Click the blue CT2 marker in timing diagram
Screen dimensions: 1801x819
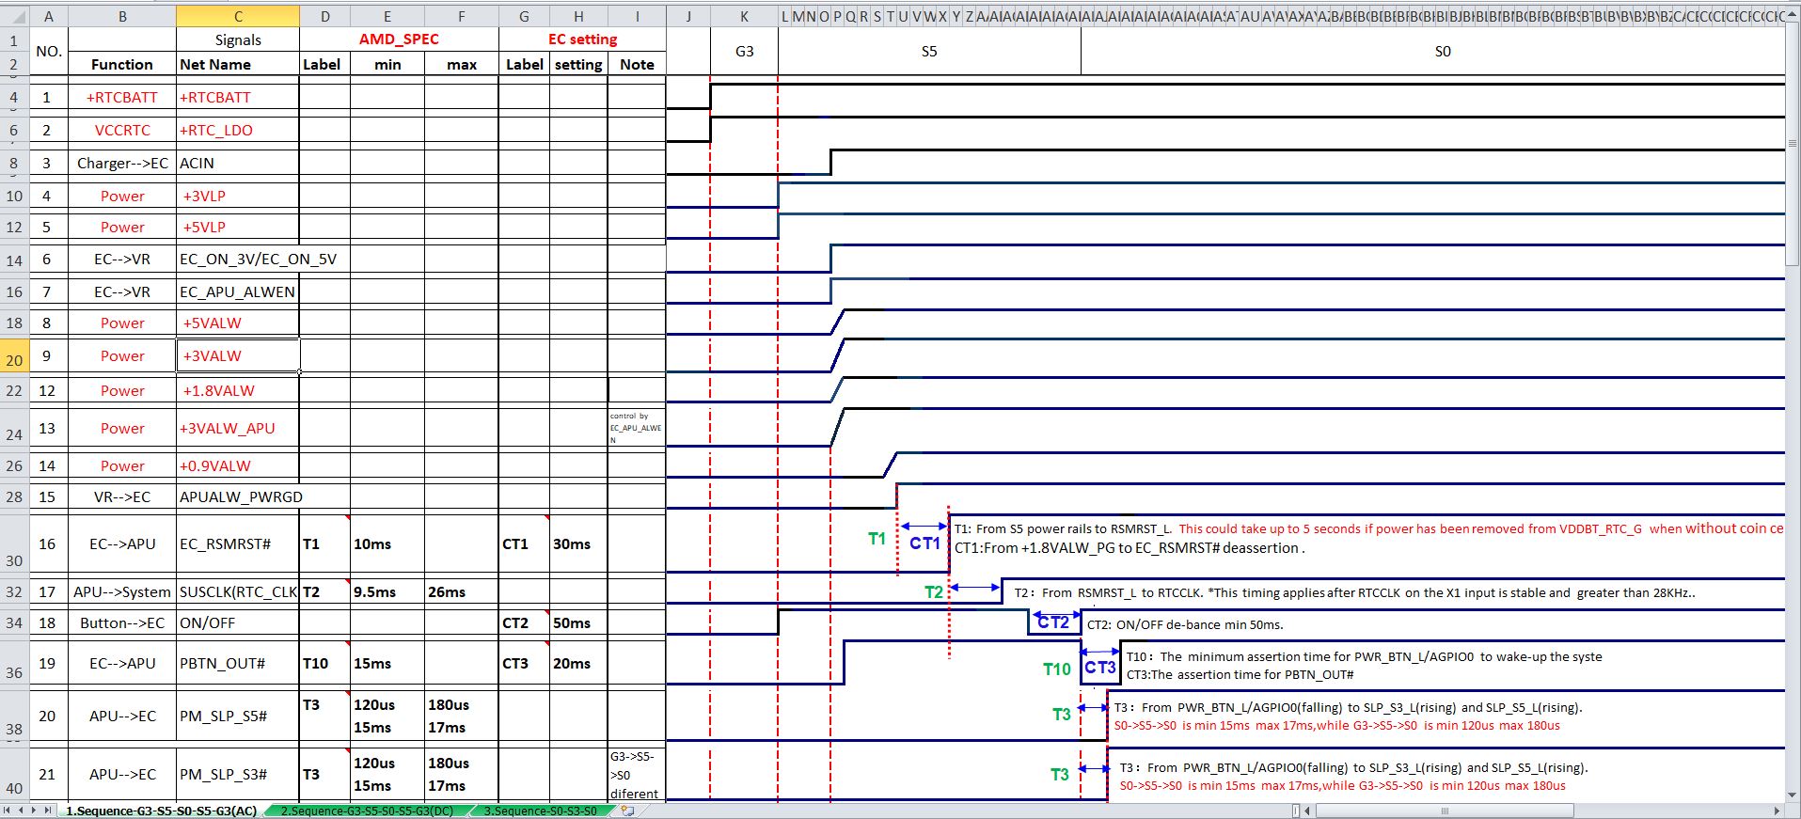[1052, 622]
